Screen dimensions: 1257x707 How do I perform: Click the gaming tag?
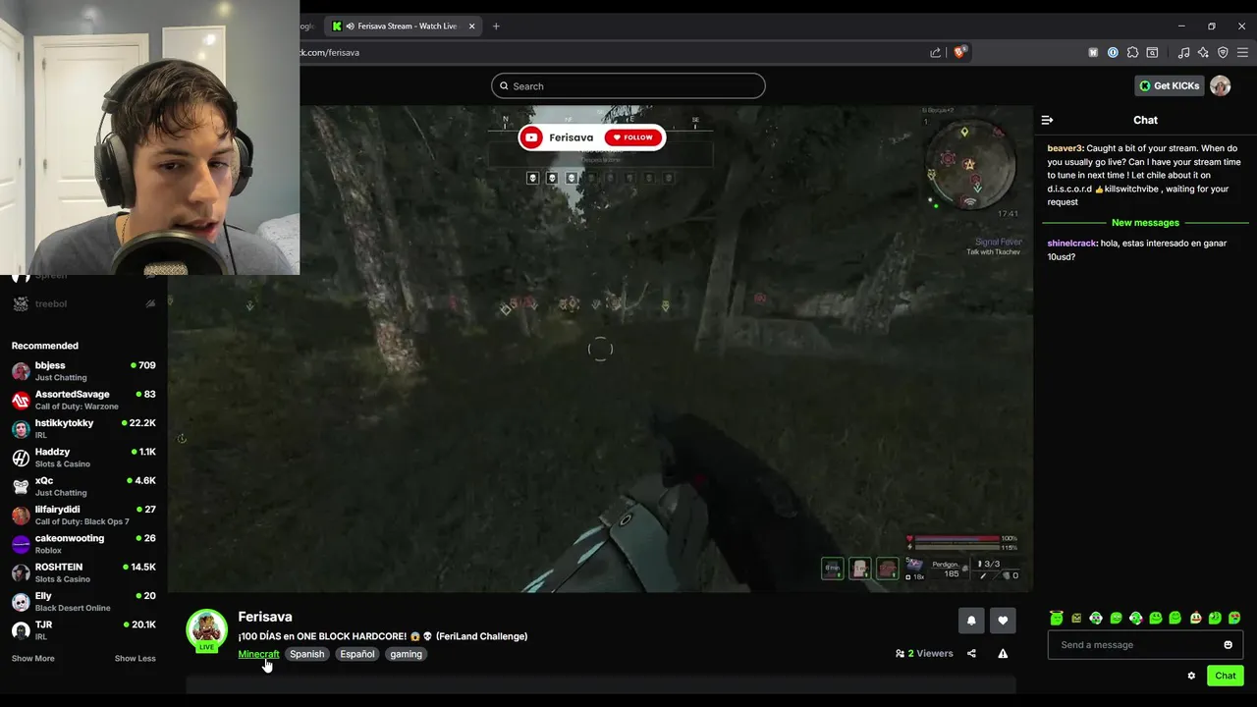coord(406,654)
